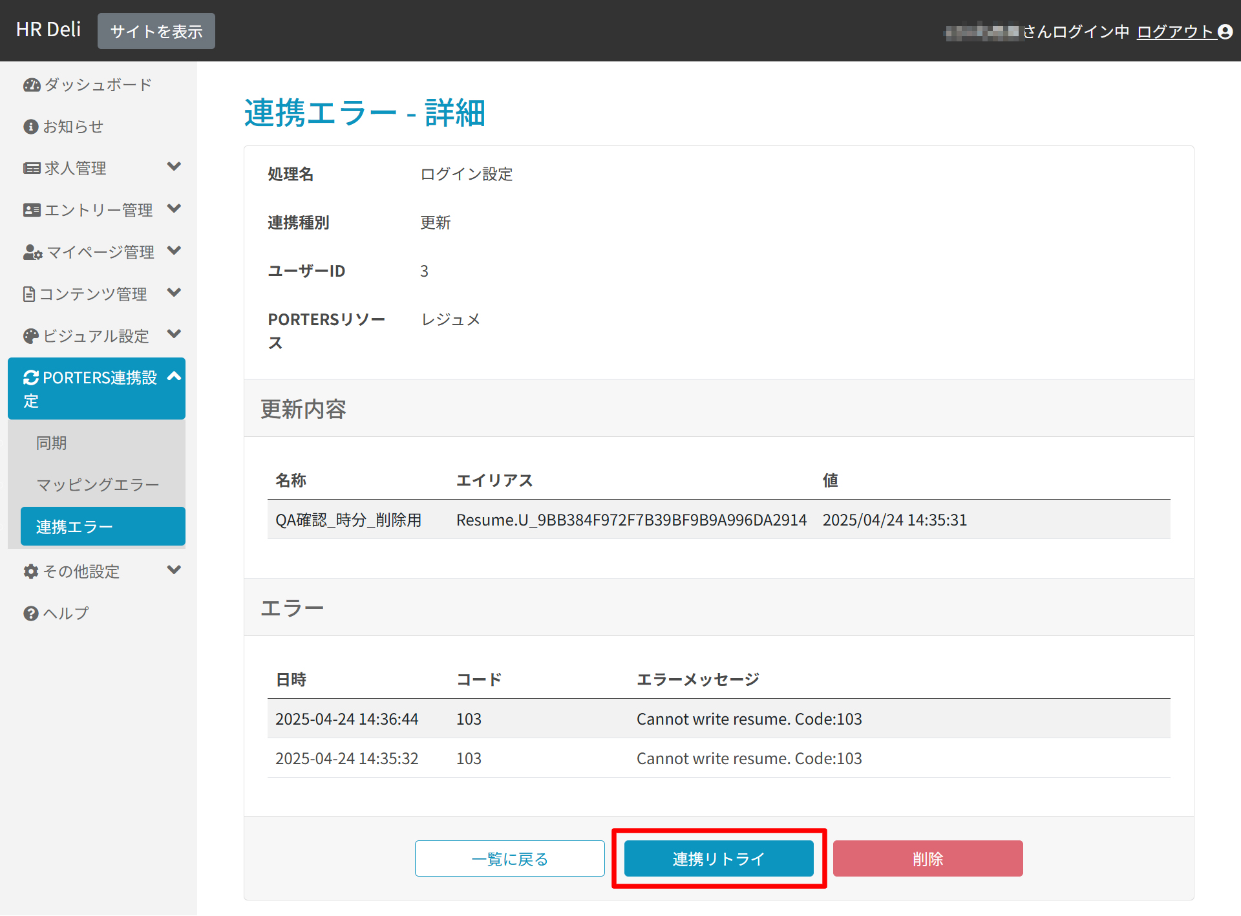Image resolution: width=1241 pixels, height=916 pixels.
Task: Click the HR Deli logo text
Action: coord(48,30)
